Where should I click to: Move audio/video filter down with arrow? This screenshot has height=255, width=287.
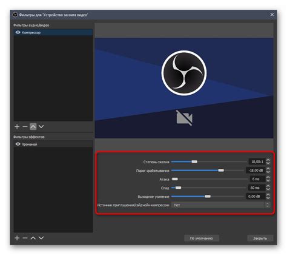pyautogui.click(x=41, y=127)
